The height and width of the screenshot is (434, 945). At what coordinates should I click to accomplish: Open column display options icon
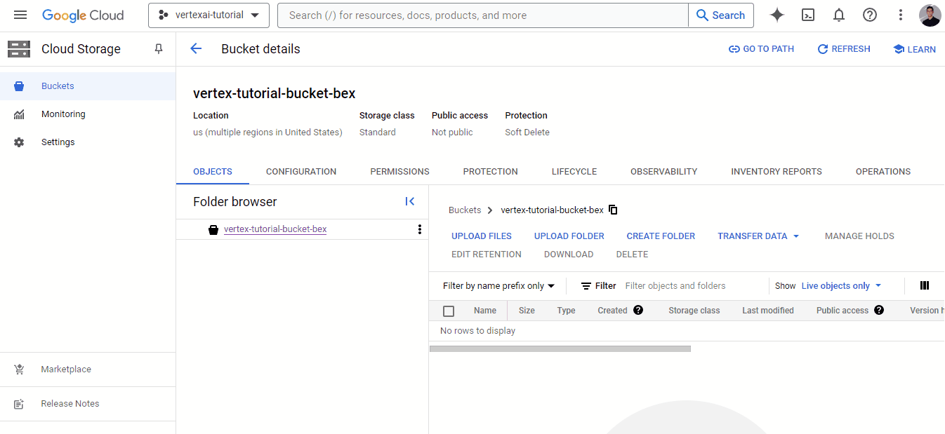925,285
